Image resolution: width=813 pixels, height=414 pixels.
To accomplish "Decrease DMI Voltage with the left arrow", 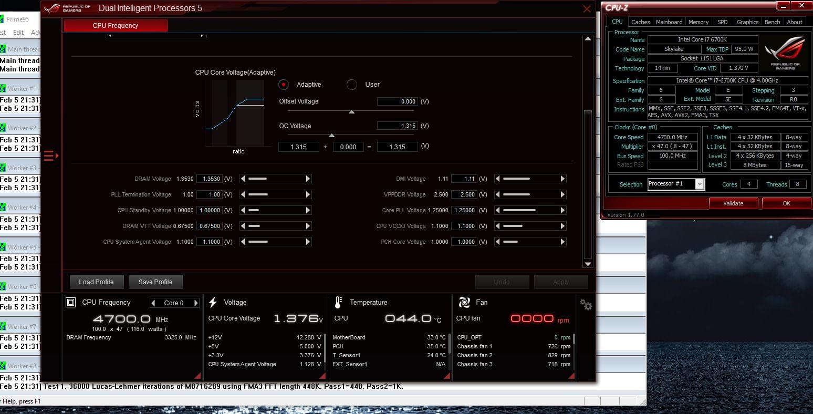I will pyautogui.click(x=497, y=179).
